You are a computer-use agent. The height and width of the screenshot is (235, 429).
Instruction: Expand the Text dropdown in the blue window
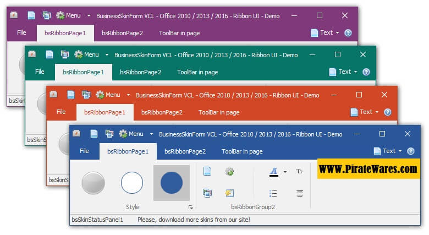(400, 151)
